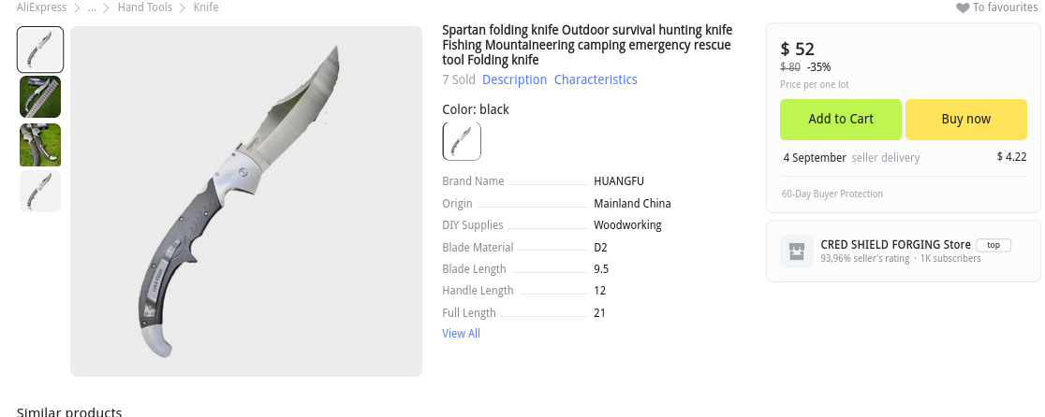Open the CRED SHIELD FORGING Store page

click(896, 245)
